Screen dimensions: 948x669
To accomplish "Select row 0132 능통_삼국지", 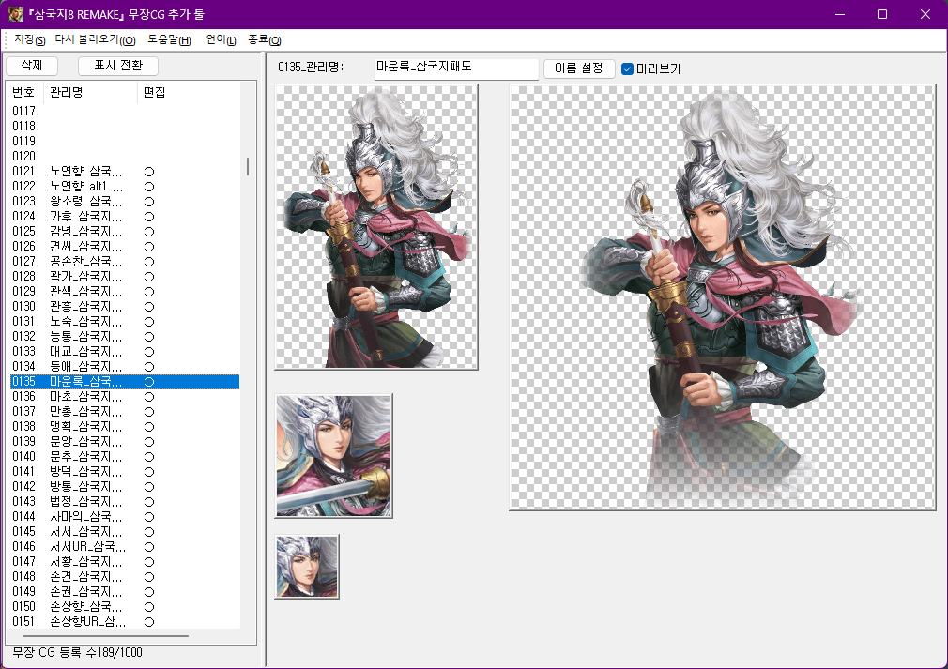I will pyautogui.click(x=125, y=336).
